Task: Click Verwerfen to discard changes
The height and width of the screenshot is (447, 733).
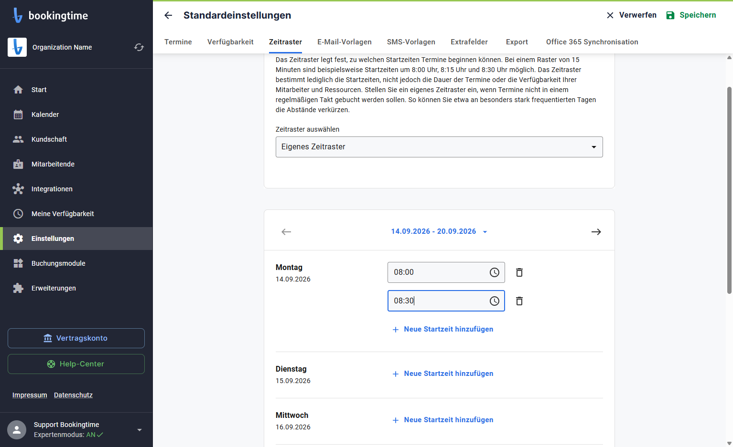Action: tap(631, 15)
